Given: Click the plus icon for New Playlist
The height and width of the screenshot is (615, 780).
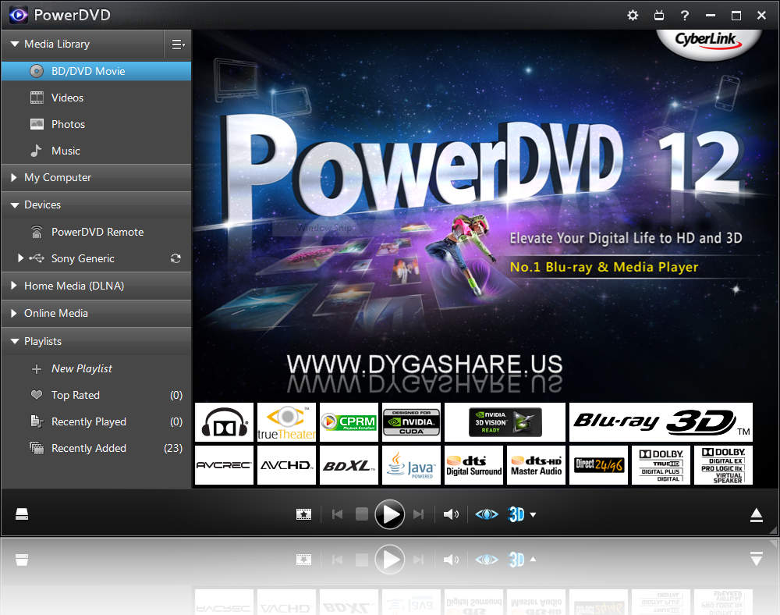Looking at the screenshot, I should click(x=37, y=369).
